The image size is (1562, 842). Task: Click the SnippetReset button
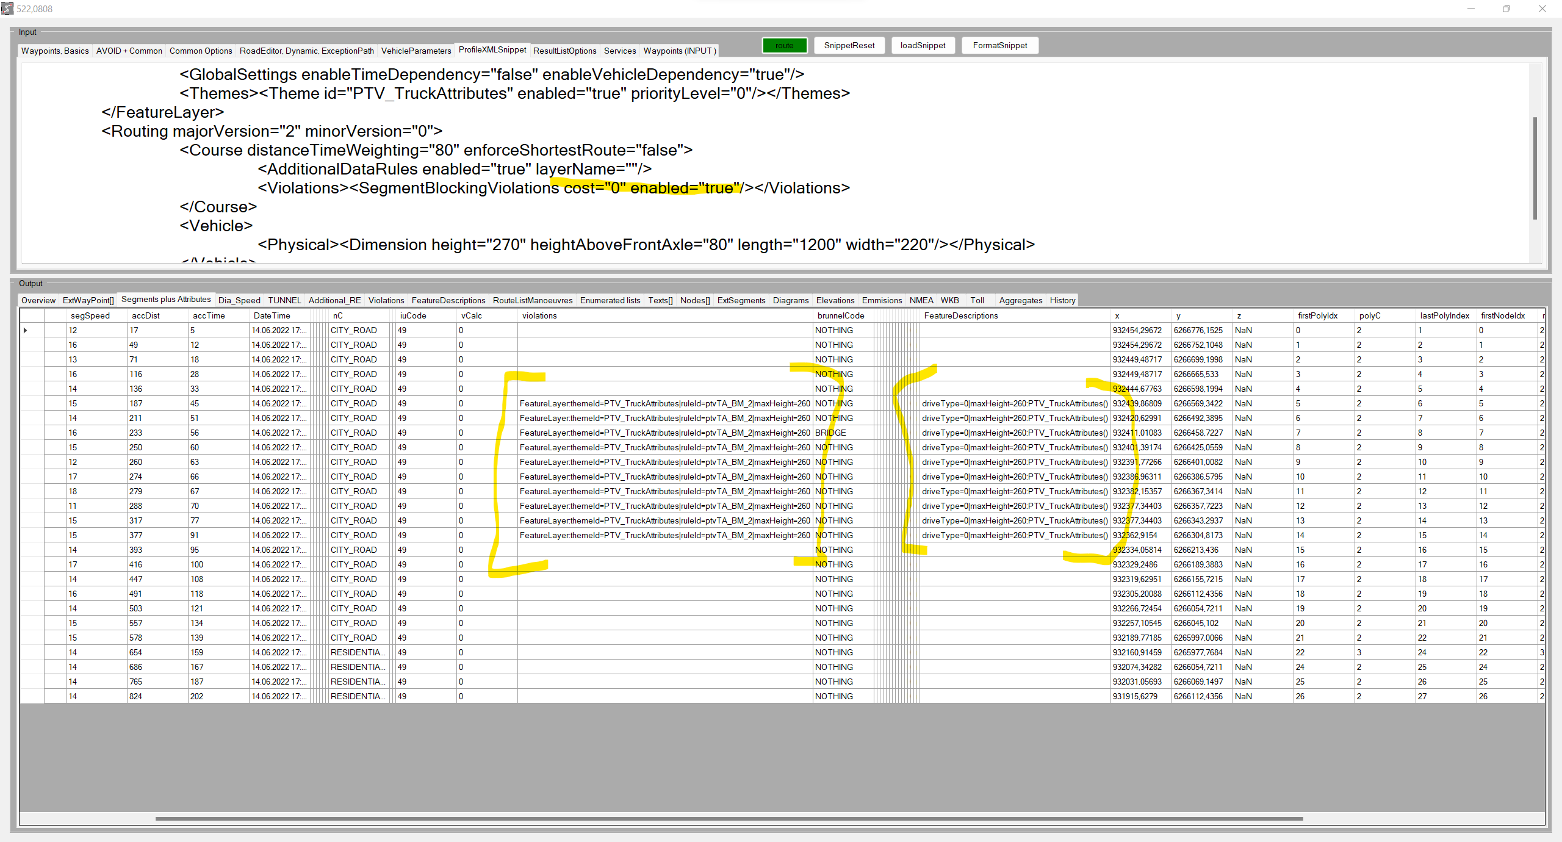[849, 45]
